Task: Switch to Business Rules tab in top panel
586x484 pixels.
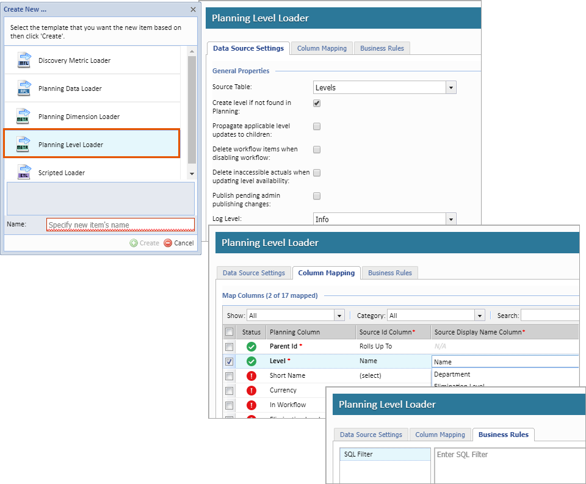Action: [x=382, y=48]
